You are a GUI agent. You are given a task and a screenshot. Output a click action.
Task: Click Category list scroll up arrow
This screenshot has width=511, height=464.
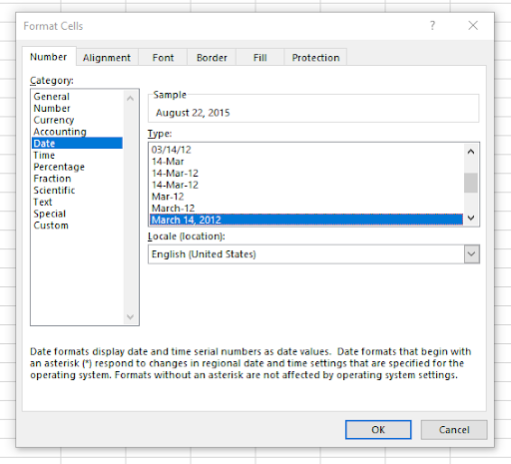click(x=131, y=98)
